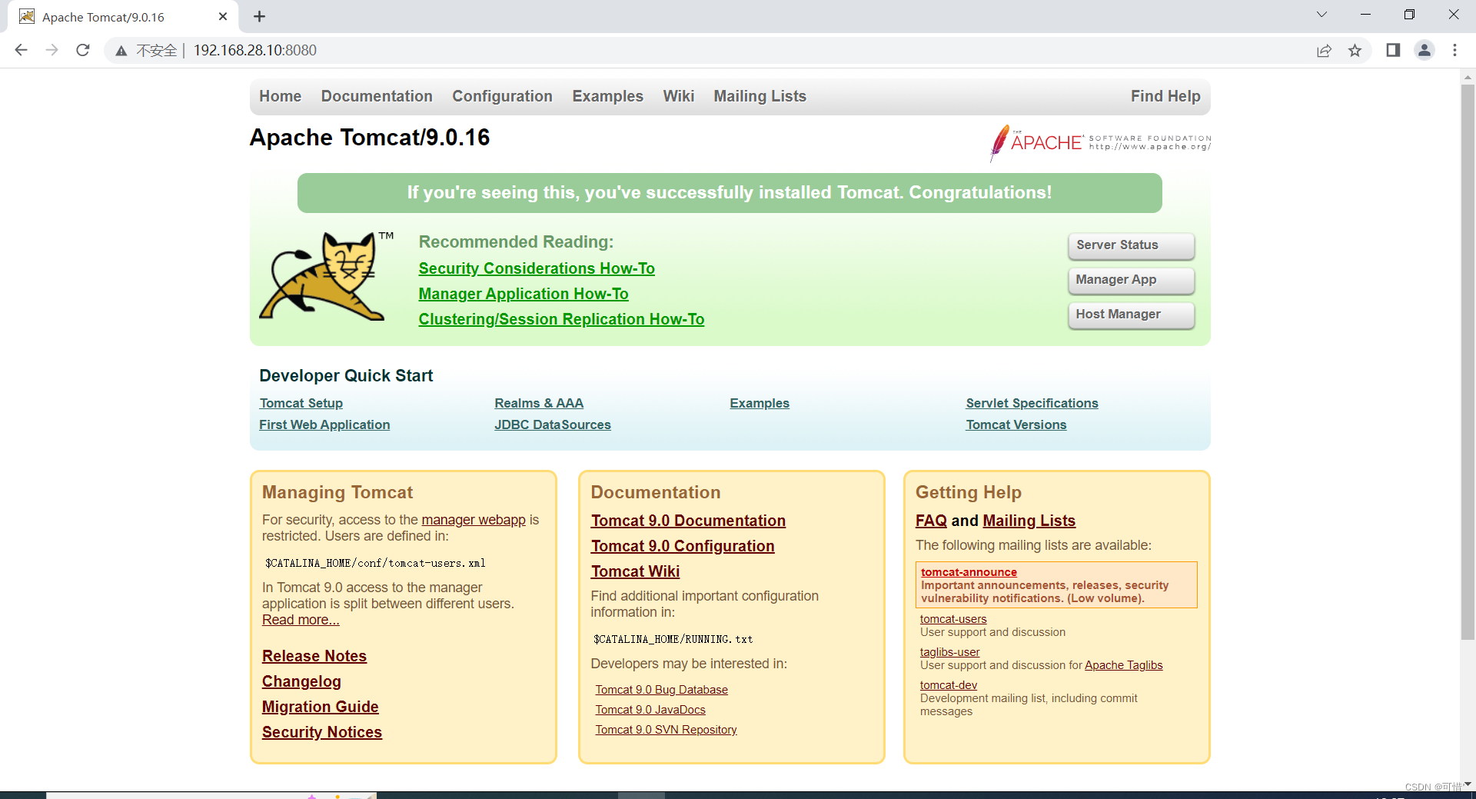Open the Tomcat Wiki link
This screenshot has height=799, width=1476.
click(635, 571)
